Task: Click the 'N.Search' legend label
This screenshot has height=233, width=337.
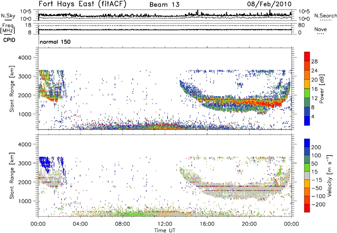Action: tap(325, 16)
